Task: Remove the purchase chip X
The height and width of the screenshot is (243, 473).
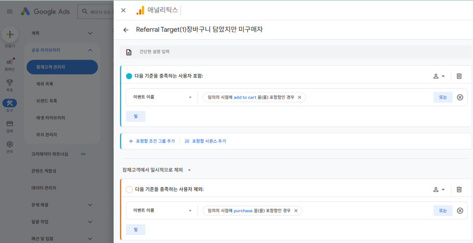Action: [x=296, y=210]
